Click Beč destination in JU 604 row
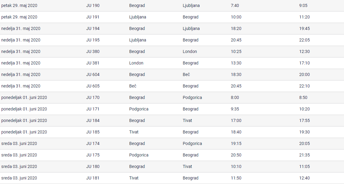Viewport: 344px width, 184px height. pyautogui.click(x=186, y=74)
